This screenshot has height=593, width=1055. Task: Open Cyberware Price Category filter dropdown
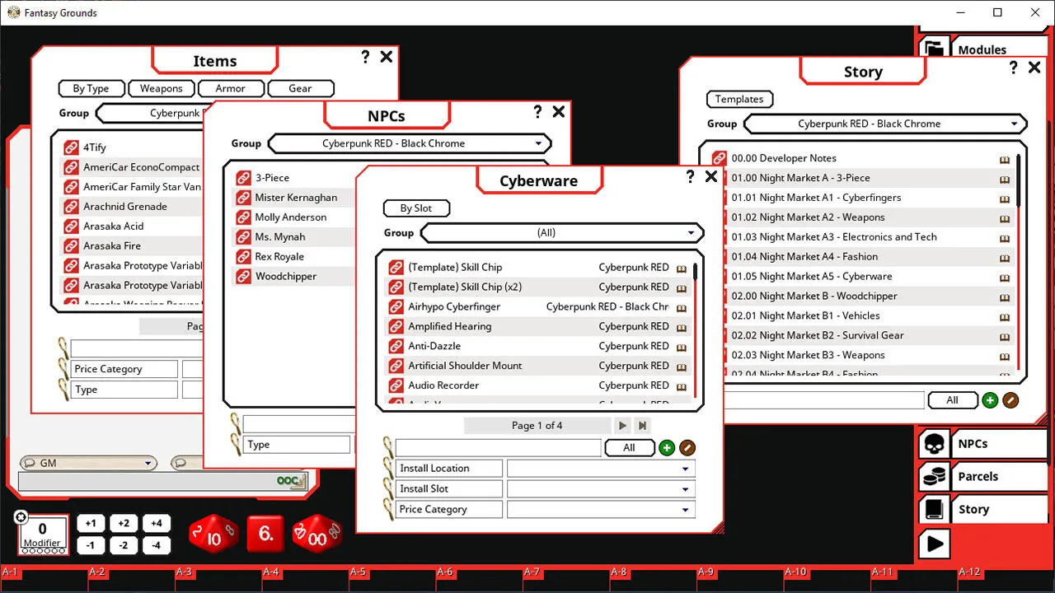pos(601,510)
